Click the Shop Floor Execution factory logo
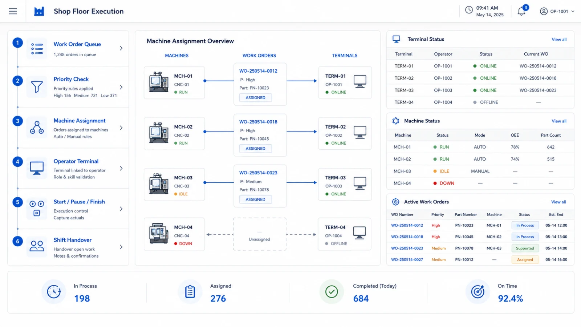This screenshot has height=327, width=581. point(39,11)
